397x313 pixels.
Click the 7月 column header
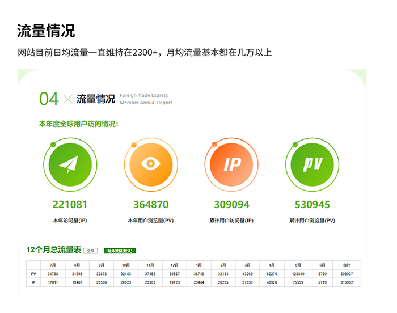pyautogui.click(x=53, y=265)
